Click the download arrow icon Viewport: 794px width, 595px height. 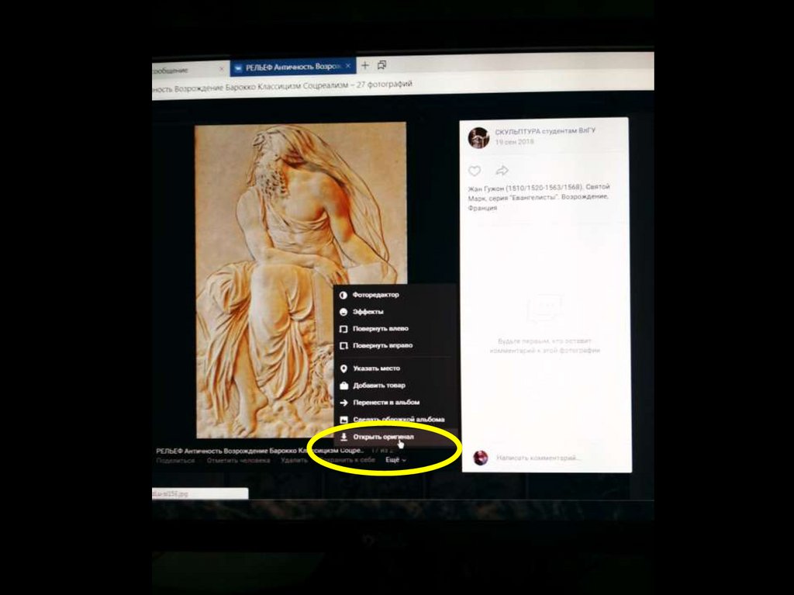click(343, 437)
